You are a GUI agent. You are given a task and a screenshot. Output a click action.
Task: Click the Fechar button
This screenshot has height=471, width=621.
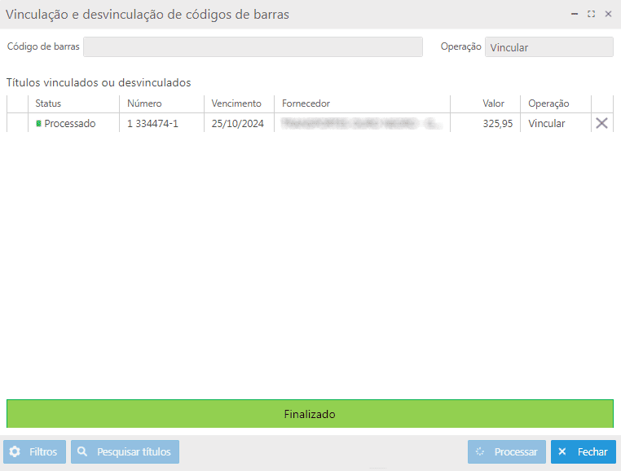point(584,451)
